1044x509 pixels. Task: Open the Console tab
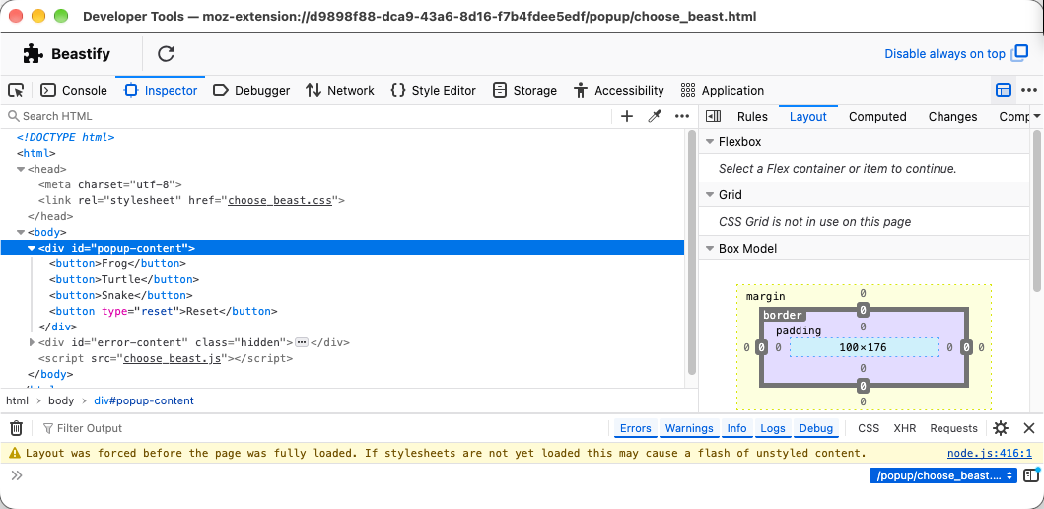click(x=73, y=90)
